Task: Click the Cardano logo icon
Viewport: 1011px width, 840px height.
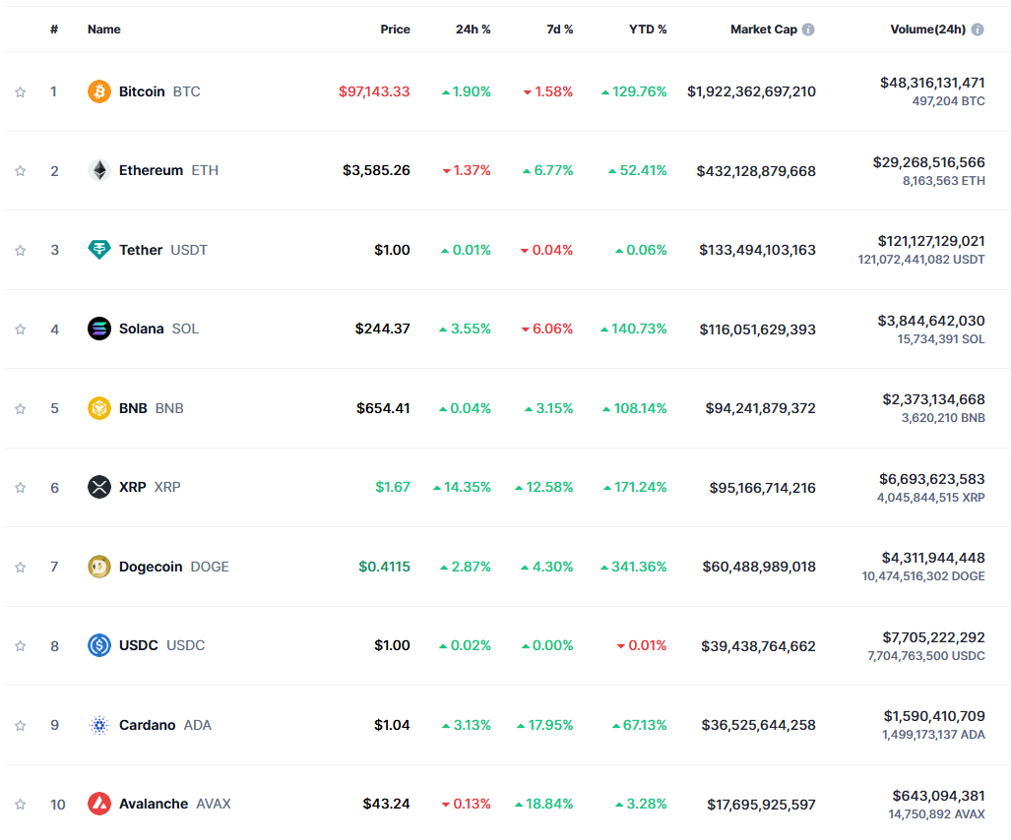Action: point(99,725)
